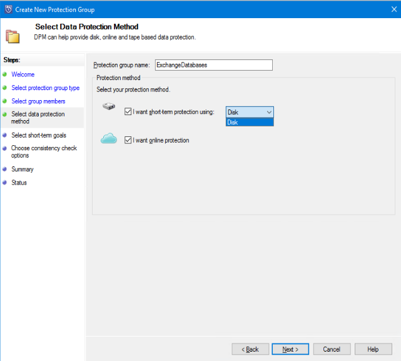Click the green bullet beside the Welcome step
Screen dimensions: 401x361
pyautogui.click(x=4, y=74)
